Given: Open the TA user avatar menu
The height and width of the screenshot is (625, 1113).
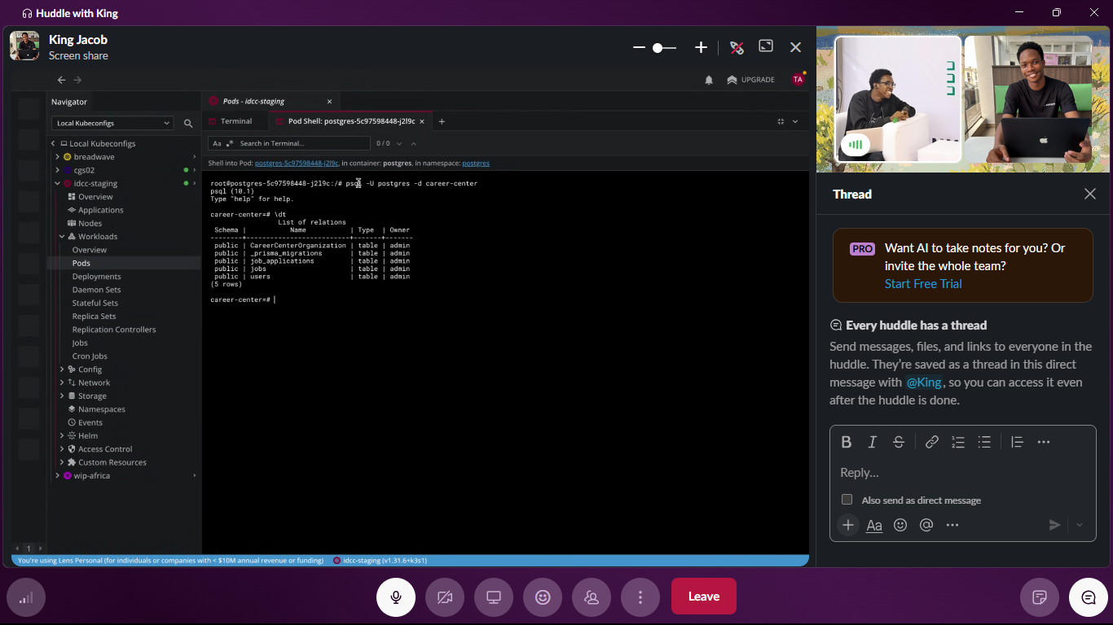Looking at the screenshot, I should tap(798, 79).
